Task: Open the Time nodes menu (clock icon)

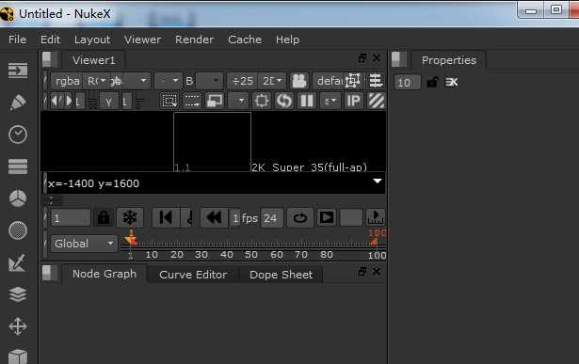Action: pyautogui.click(x=18, y=135)
